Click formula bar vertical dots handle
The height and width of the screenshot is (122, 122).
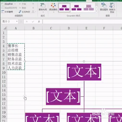pos(21,22)
